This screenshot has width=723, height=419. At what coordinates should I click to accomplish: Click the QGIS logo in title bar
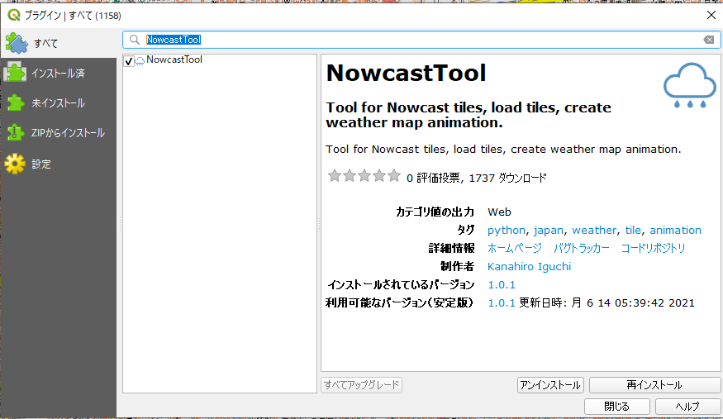point(14,15)
